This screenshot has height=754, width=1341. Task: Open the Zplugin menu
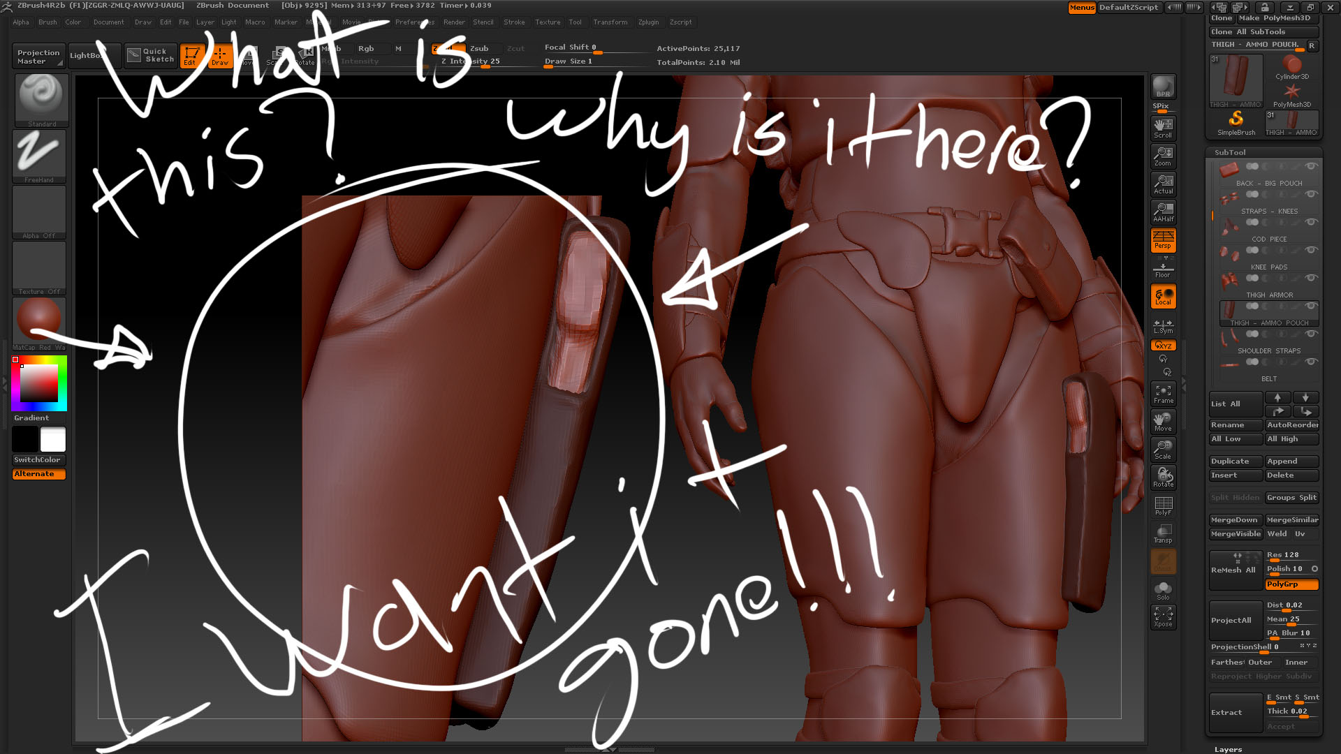[648, 22]
